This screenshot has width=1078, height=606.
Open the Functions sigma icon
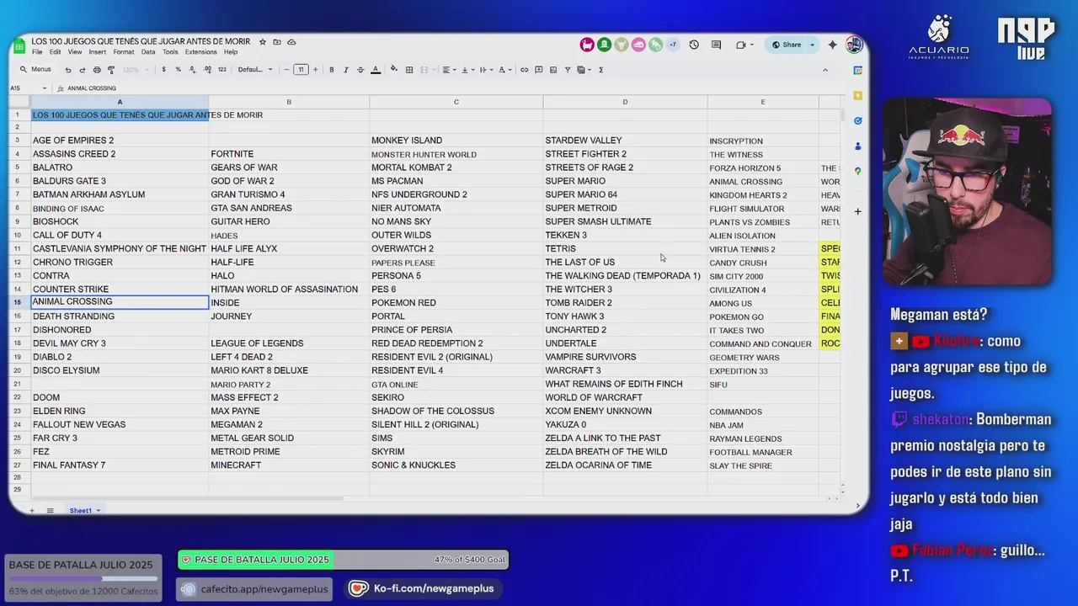click(600, 70)
